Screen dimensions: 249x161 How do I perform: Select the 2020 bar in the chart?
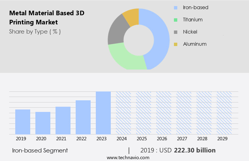(x=43, y=123)
